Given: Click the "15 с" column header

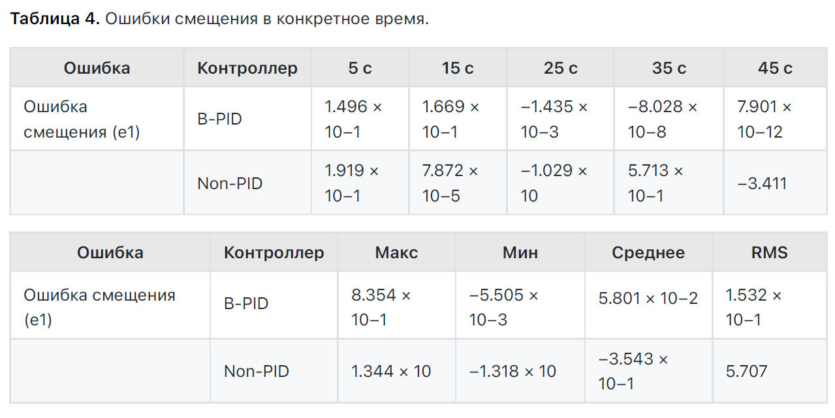Looking at the screenshot, I should (458, 68).
